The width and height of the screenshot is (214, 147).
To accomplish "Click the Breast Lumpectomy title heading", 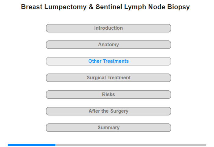I will 105,7.
